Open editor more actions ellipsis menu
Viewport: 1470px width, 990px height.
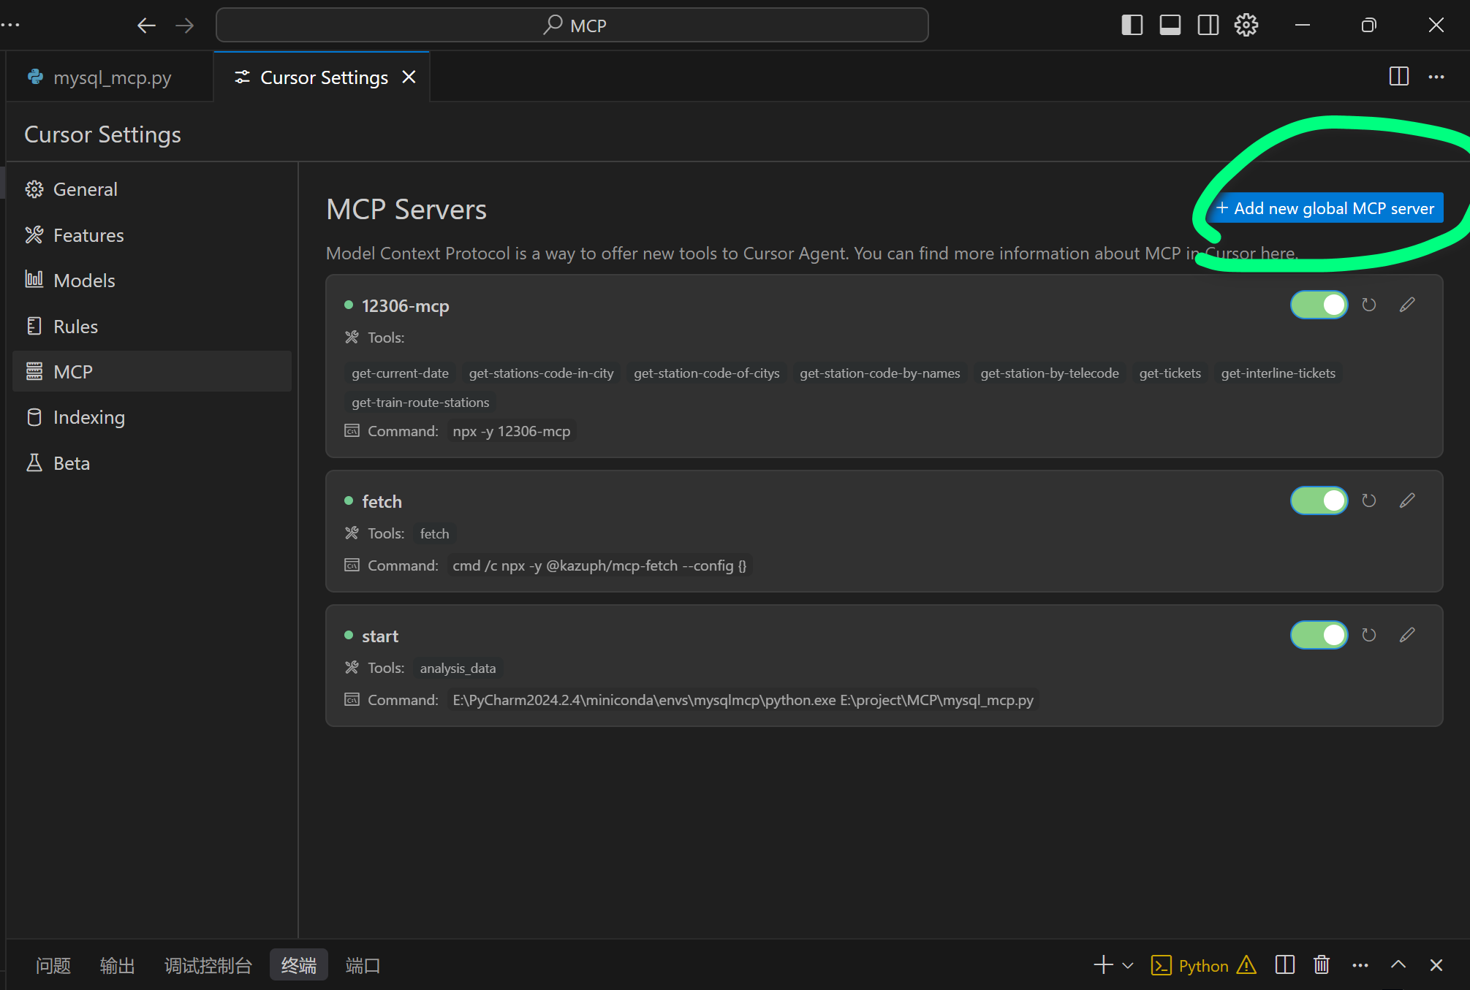click(x=1436, y=77)
